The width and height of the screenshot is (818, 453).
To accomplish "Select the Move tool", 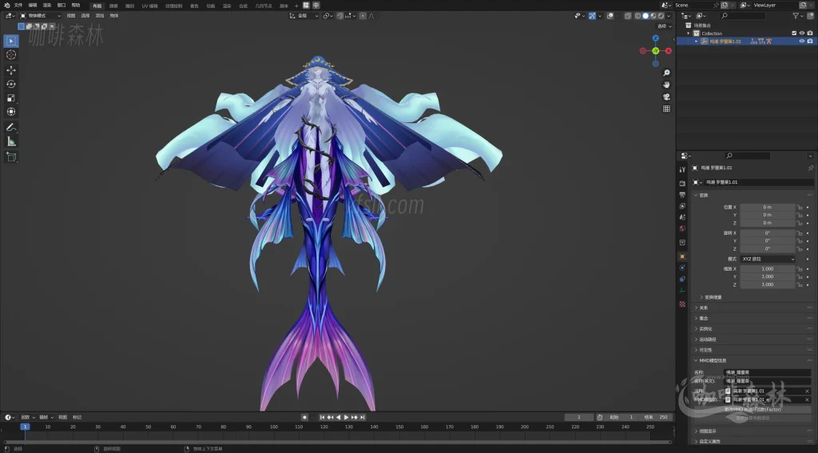I will pos(11,70).
